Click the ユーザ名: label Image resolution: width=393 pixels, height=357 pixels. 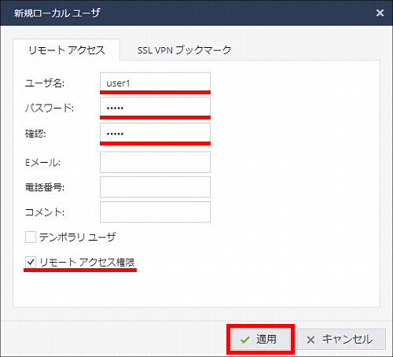click(45, 83)
